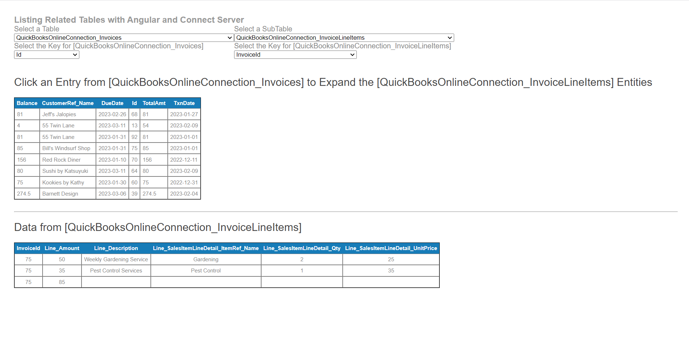Screen dimensions: 689x341
Task: Click the Pest Control Services line item row
Action: click(x=116, y=270)
